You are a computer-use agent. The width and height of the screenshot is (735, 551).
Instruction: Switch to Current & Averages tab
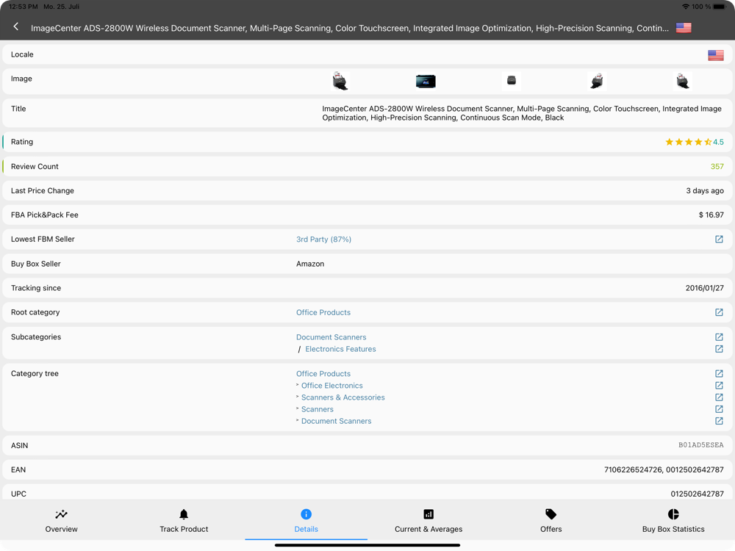tap(429, 521)
